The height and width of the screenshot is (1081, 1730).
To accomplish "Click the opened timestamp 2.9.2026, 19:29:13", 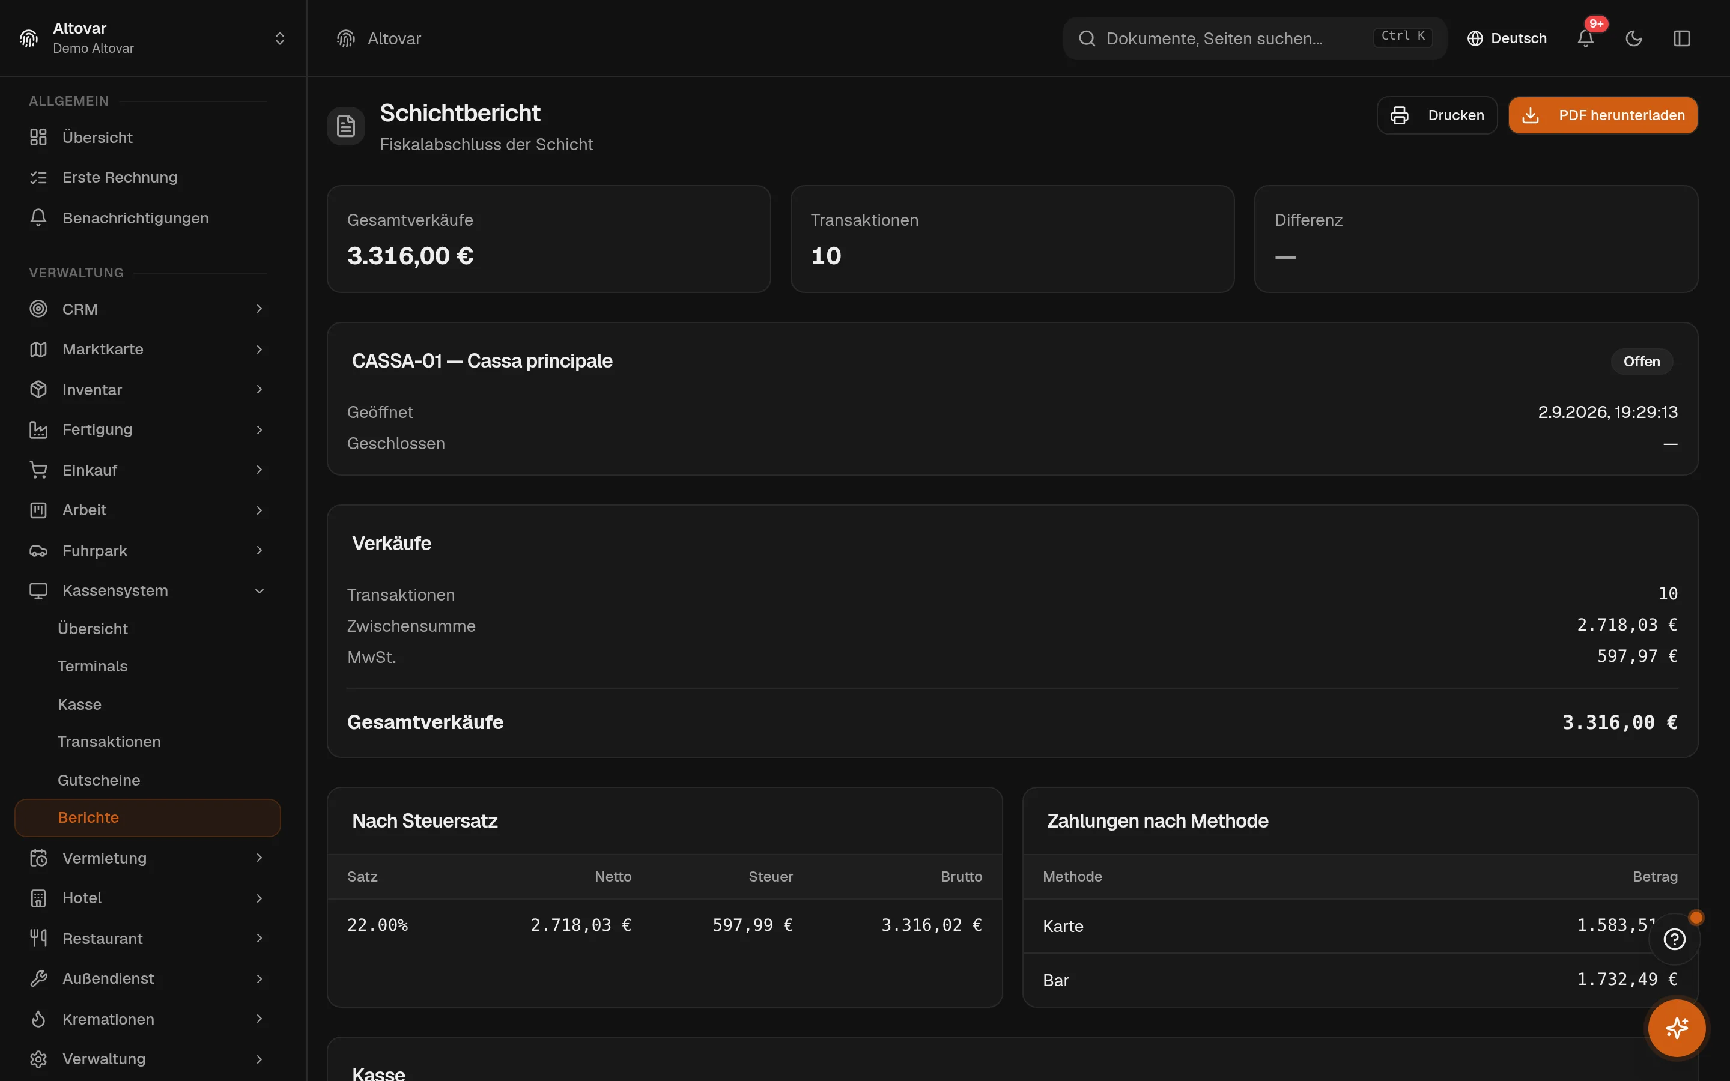I will click(x=1607, y=412).
